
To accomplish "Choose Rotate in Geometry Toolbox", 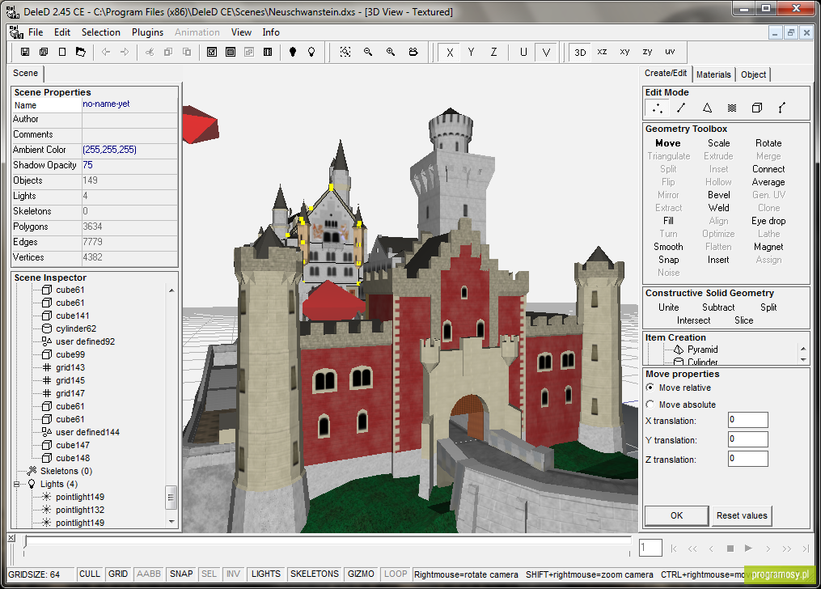I will point(768,143).
